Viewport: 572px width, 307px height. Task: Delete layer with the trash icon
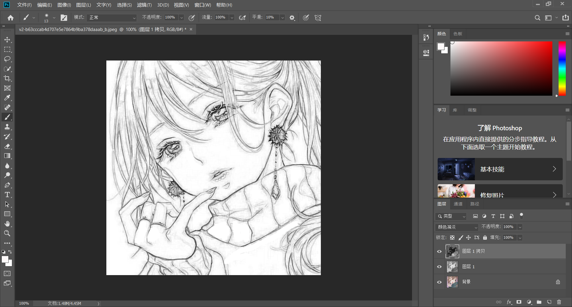[559, 302]
